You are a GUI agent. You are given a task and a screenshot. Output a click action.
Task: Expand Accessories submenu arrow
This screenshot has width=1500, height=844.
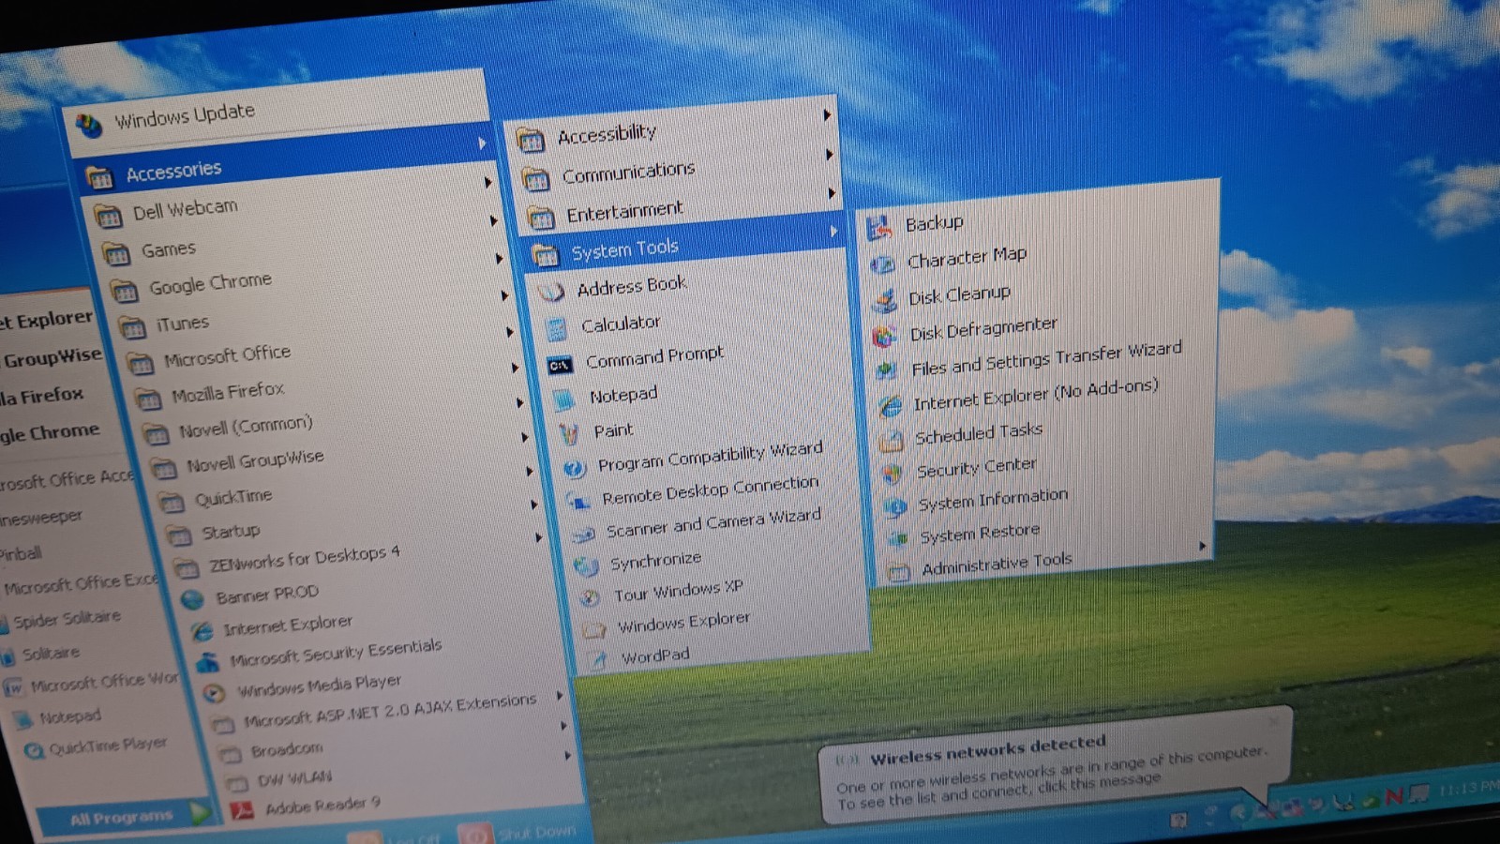[482, 143]
